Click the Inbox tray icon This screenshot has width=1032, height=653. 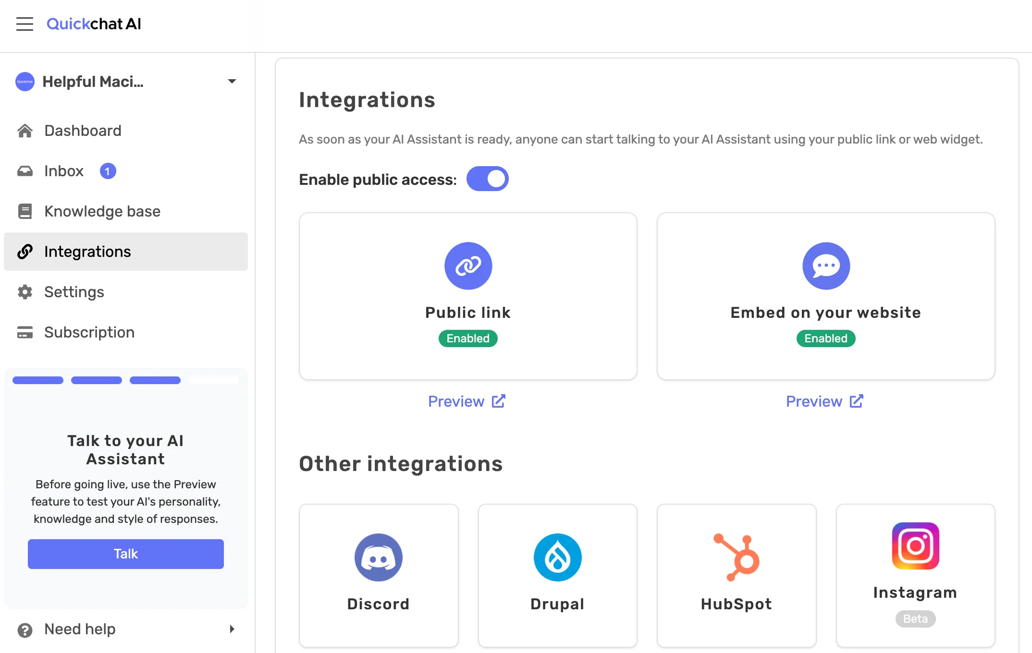pos(25,171)
